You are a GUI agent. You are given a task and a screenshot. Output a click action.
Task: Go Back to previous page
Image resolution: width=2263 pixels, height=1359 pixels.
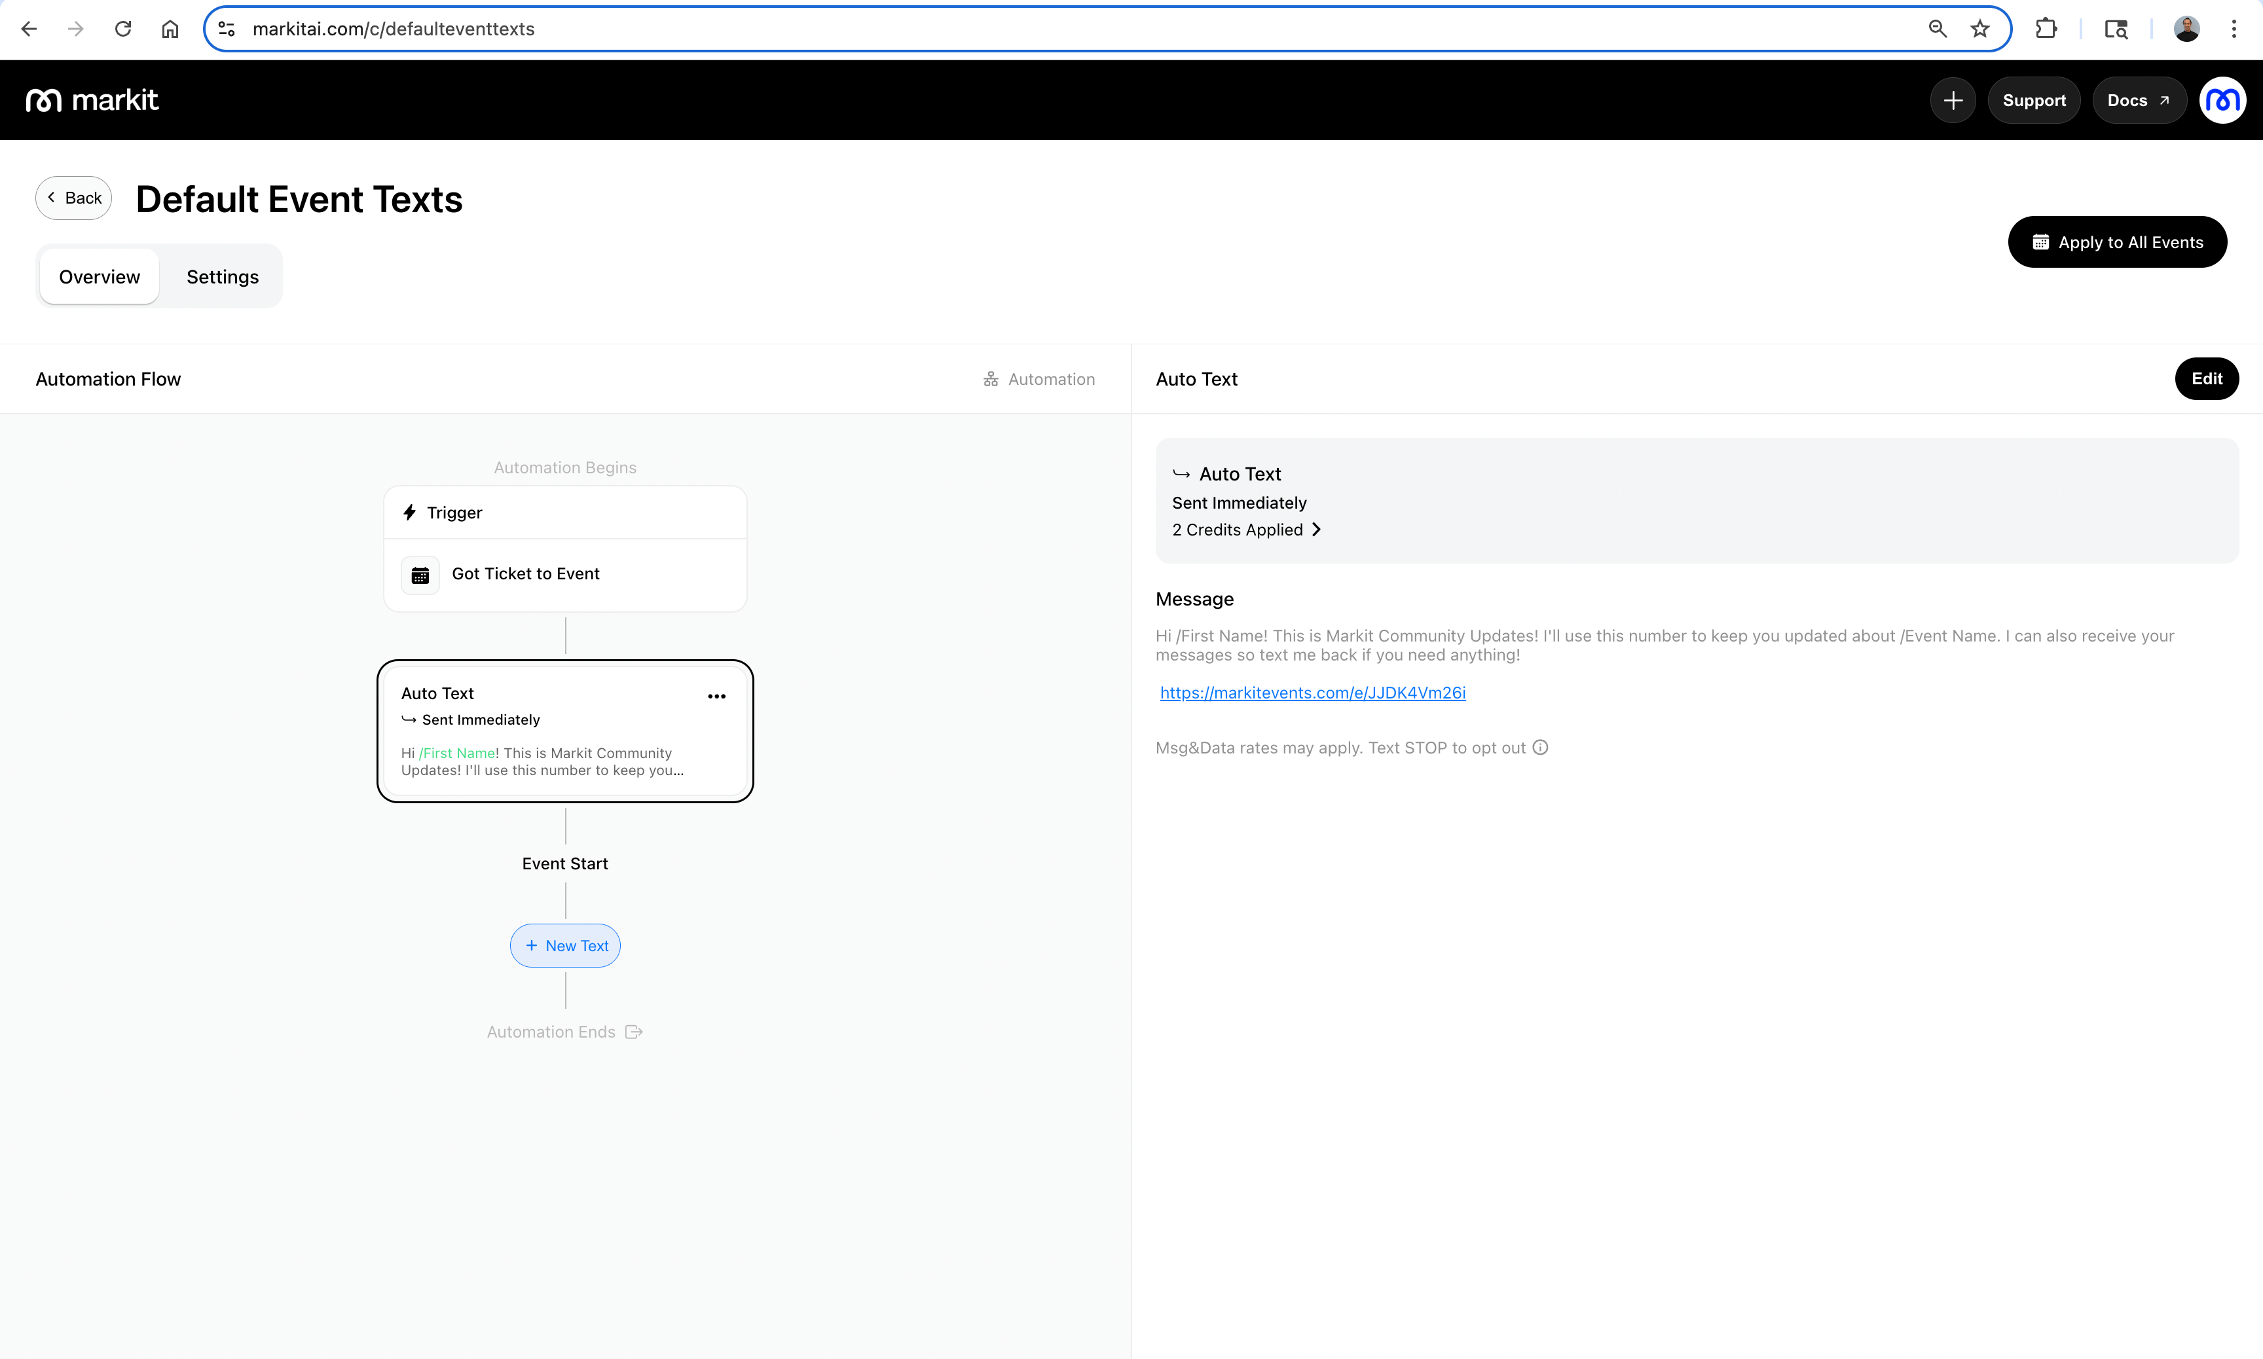[x=74, y=198]
